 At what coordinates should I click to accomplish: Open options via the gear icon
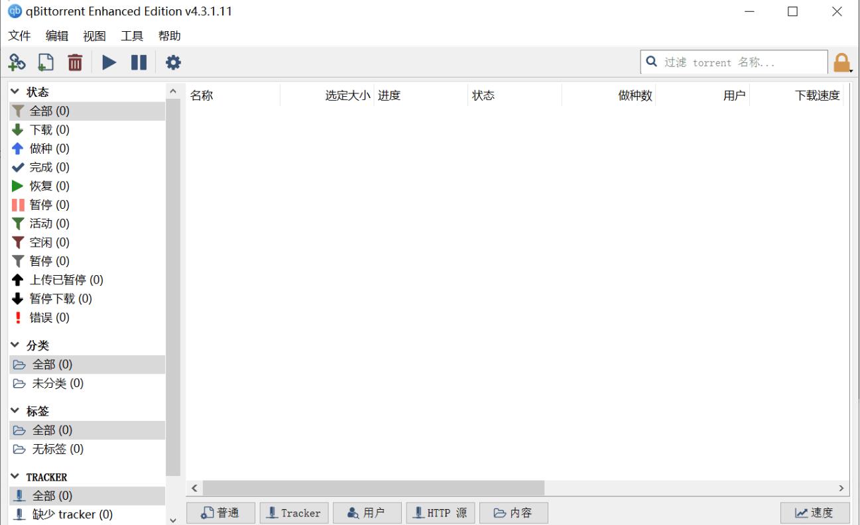click(x=173, y=62)
